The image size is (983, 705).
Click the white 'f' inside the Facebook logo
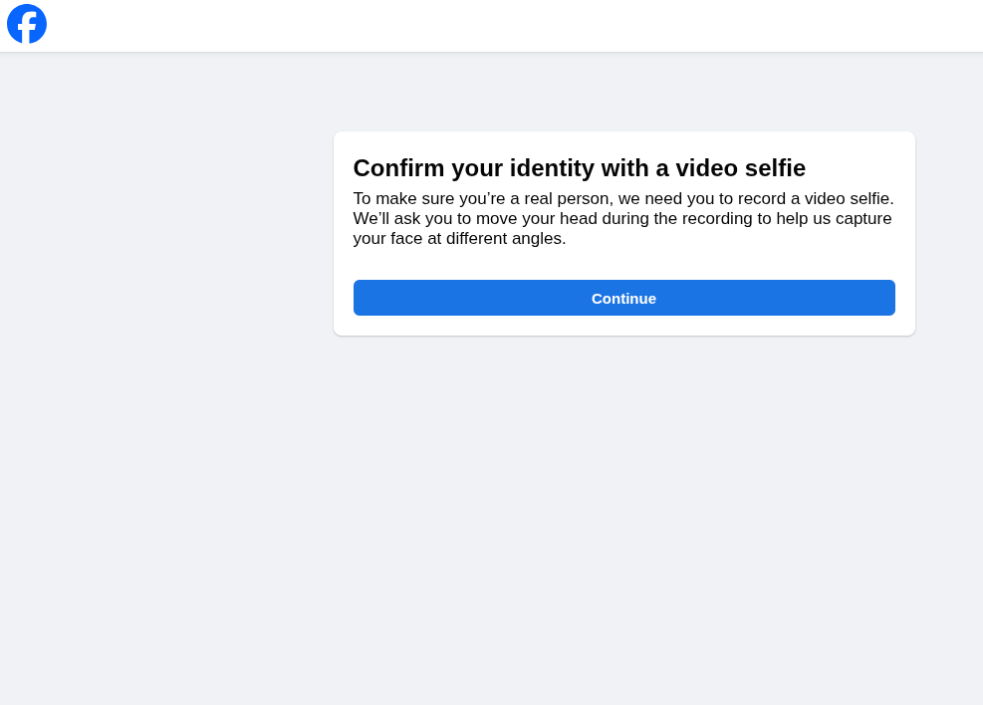(28, 27)
